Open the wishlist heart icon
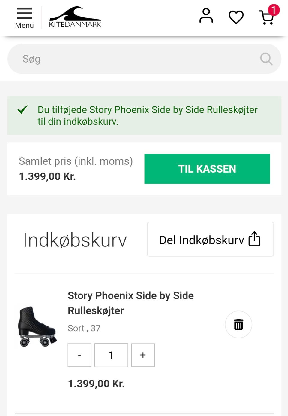Screen dimensions: 288x416 pyautogui.click(x=236, y=17)
